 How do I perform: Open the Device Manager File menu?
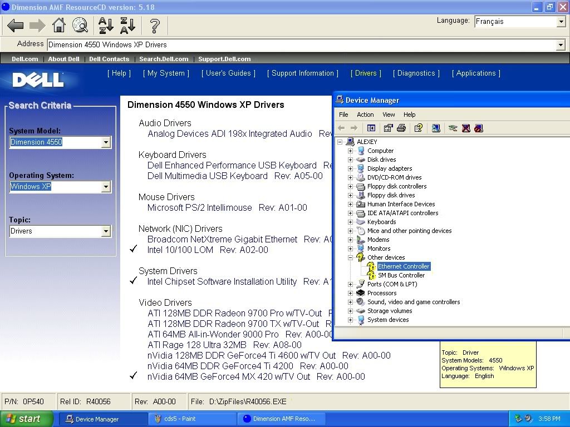coord(343,115)
